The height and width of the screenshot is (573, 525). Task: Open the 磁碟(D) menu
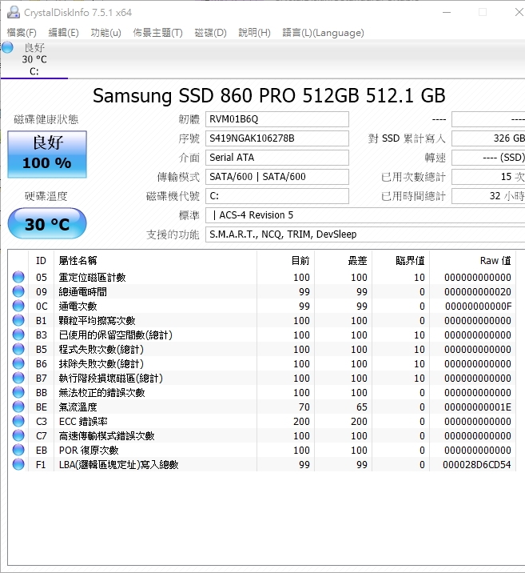pyautogui.click(x=210, y=33)
